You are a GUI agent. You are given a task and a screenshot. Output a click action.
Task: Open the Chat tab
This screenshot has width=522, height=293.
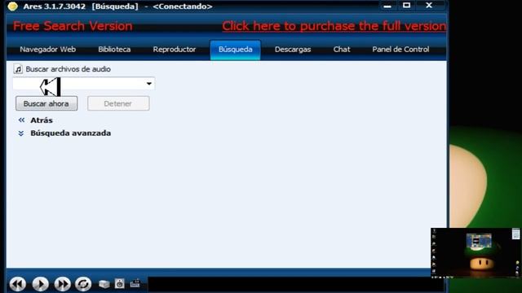point(342,50)
